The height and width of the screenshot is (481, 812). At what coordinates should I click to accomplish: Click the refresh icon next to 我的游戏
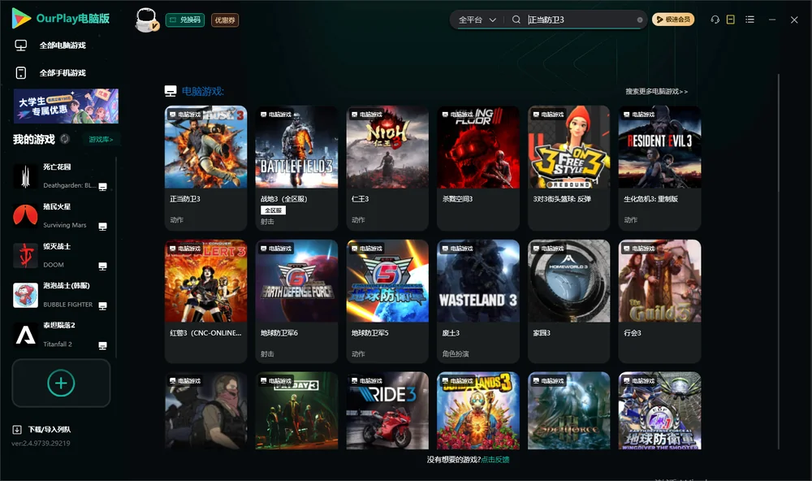coord(65,139)
